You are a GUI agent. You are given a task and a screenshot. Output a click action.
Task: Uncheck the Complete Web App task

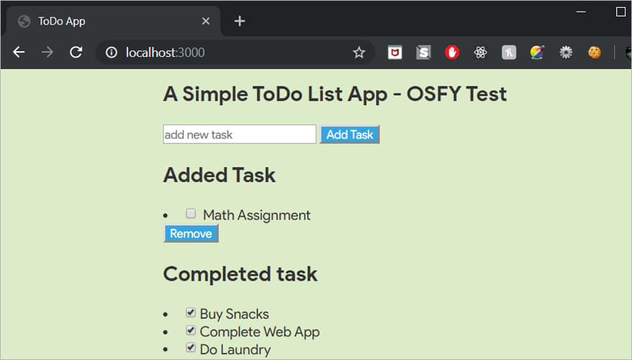tap(191, 330)
